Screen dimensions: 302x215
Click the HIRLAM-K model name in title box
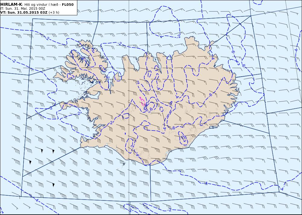click(x=11, y=5)
